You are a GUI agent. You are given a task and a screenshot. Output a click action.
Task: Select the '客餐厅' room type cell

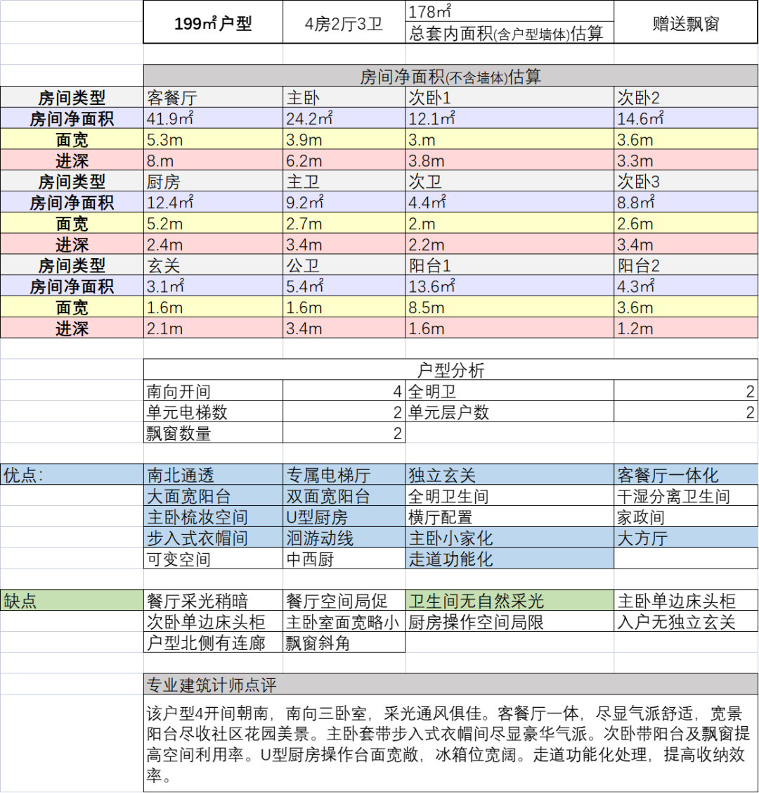coord(213,97)
